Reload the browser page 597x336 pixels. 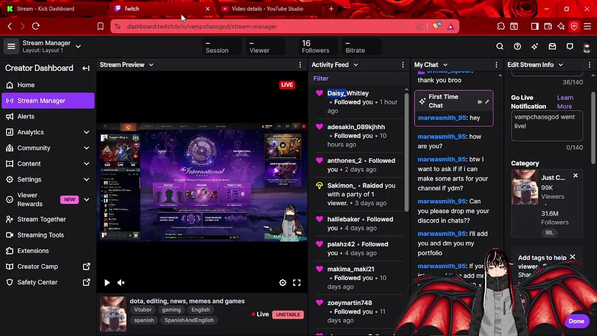(x=36, y=26)
